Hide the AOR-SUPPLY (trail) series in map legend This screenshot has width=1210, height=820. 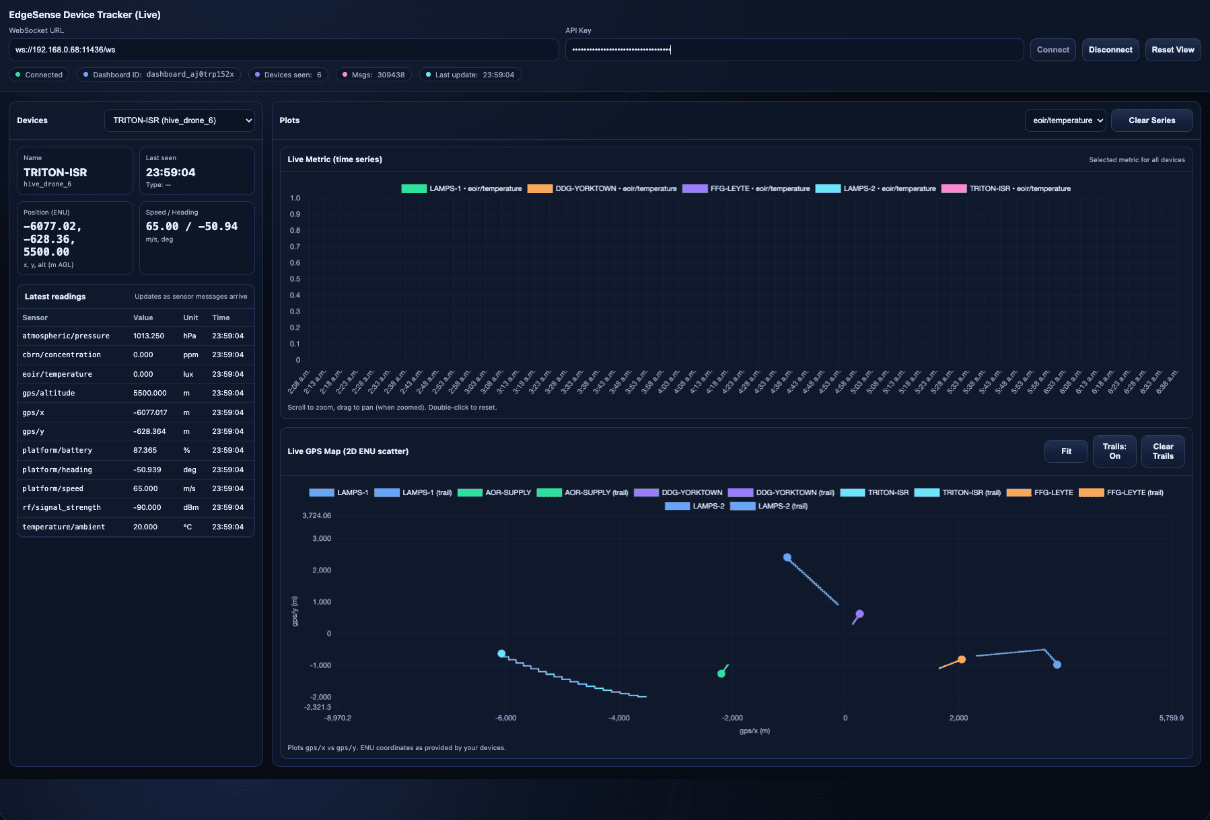click(583, 492)
